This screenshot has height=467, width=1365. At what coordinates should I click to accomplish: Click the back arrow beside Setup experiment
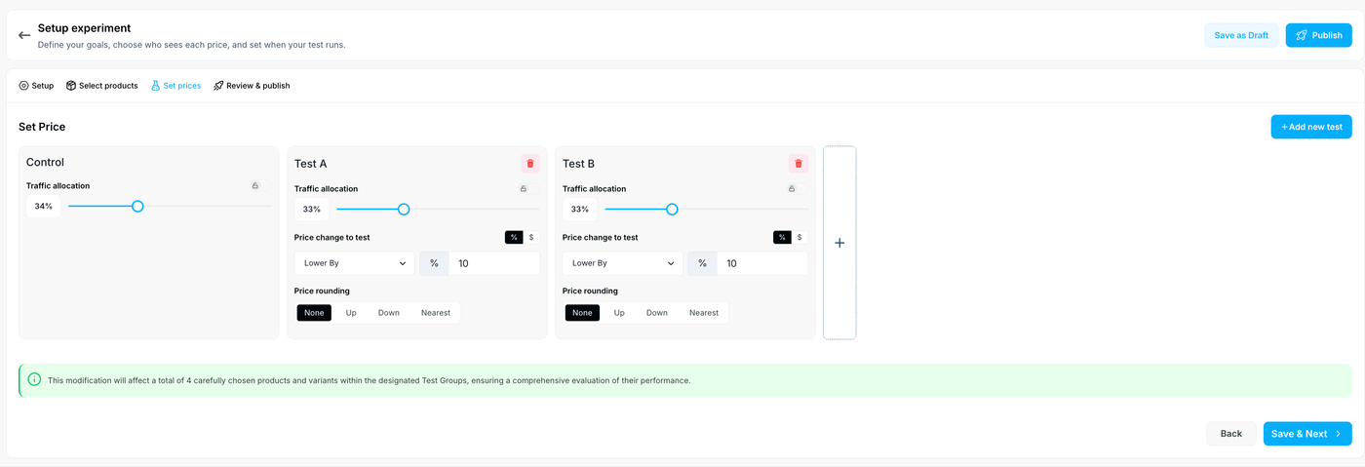tap(24, 35)
